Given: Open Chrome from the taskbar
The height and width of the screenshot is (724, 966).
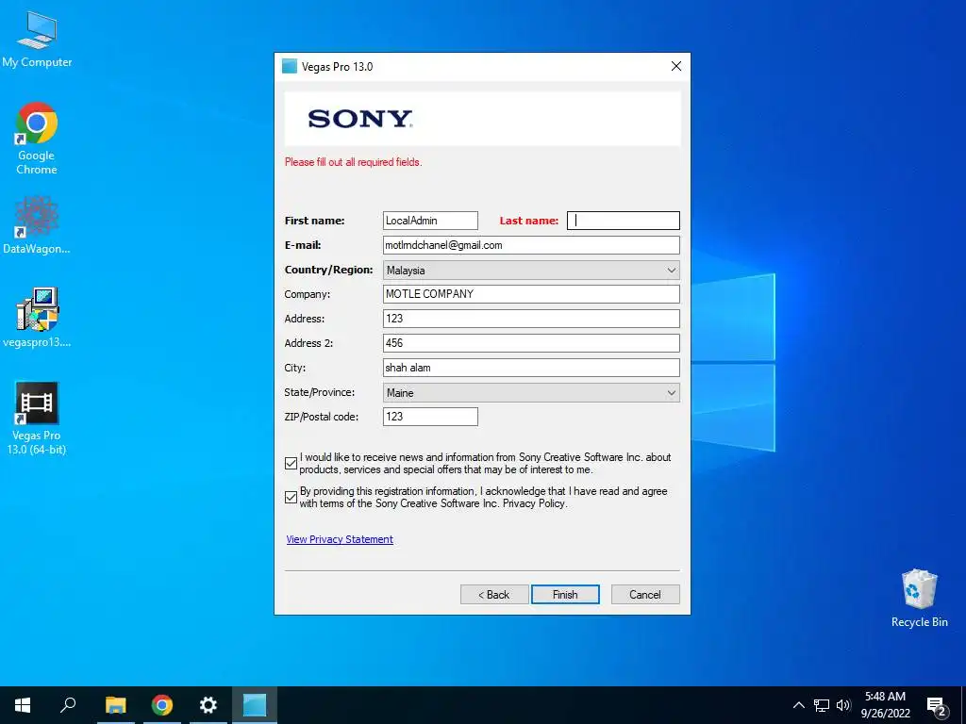Looking at the screenshot, I should pyautogui.click(x=162, y=705).
